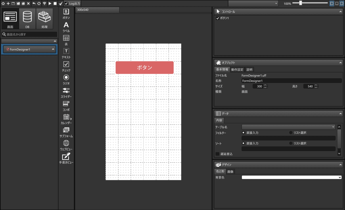This screenshot has height=210, width=345.
Task: Select the 表 table tool
Action: click(66, 40)
